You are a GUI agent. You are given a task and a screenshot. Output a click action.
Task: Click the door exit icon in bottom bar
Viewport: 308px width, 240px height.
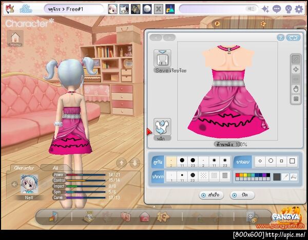click(x=53, y=216)
